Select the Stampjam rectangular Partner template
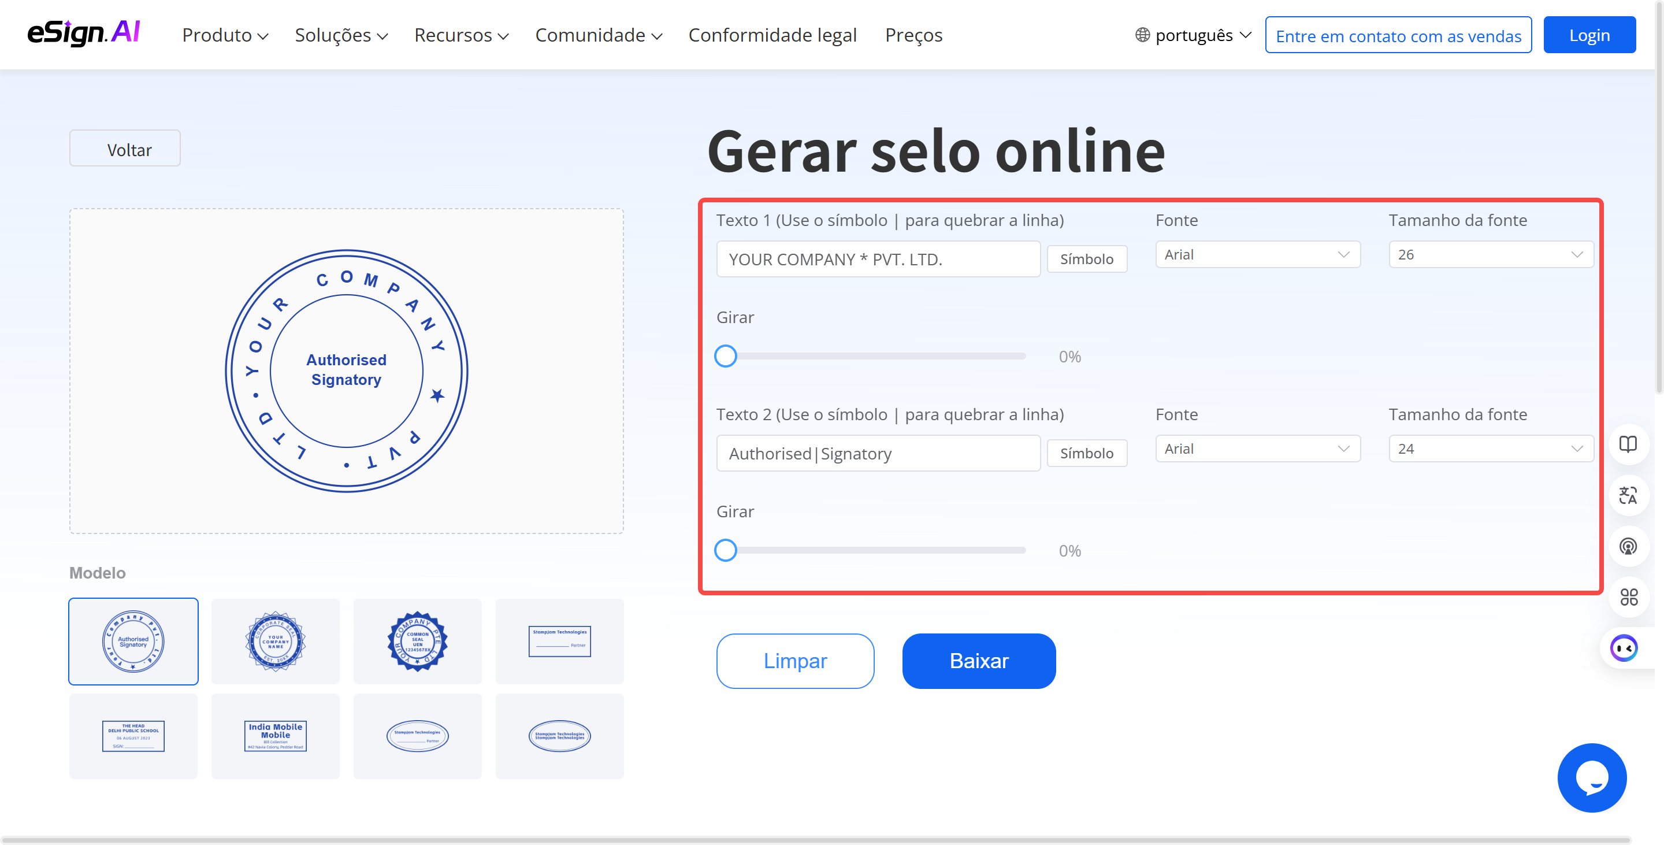 pos(559,641)
